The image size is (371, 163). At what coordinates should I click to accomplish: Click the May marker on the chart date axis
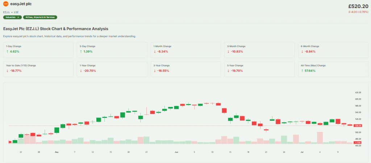click(x=57, y=152)
